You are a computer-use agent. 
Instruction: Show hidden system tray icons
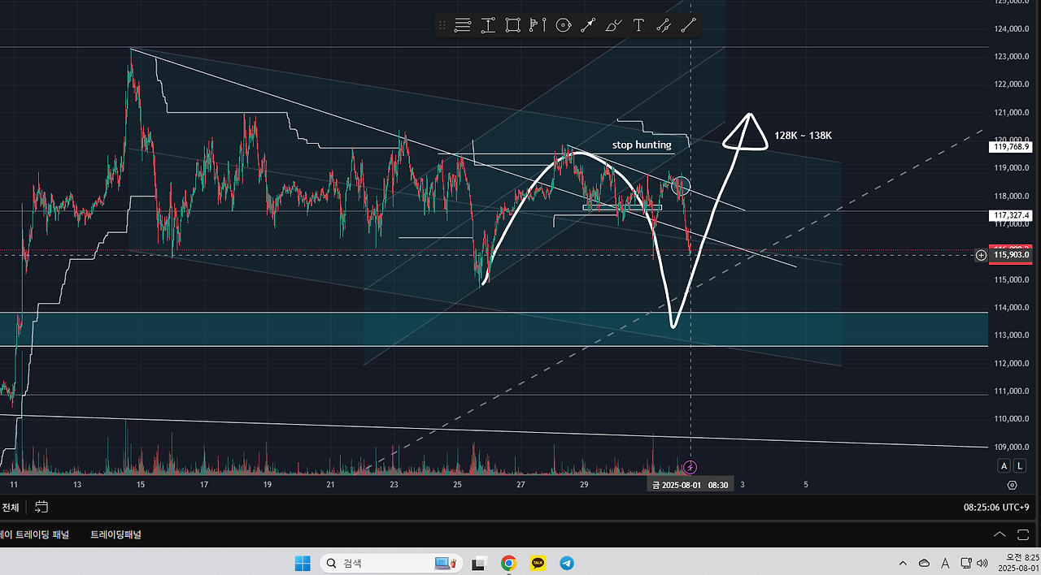(903, 563)
